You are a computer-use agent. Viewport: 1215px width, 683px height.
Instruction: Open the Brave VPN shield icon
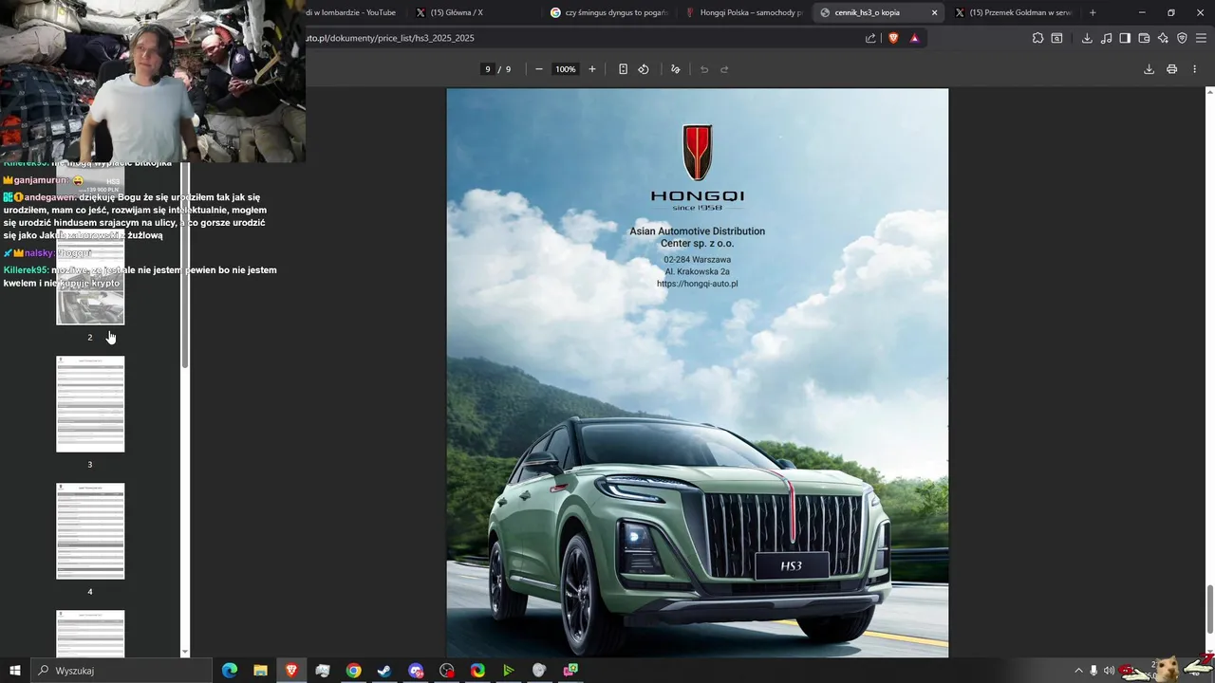pyautogui.click(x=1182, y=38)
